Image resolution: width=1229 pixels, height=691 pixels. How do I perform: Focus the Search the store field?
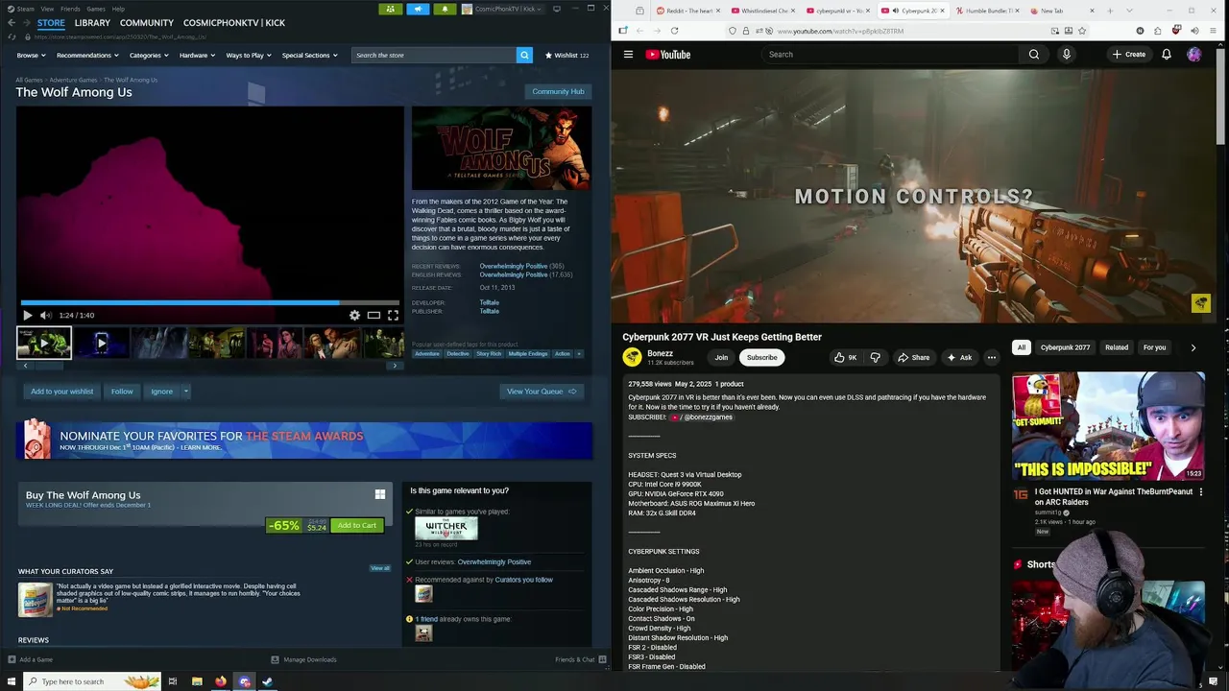coord(434,55)
